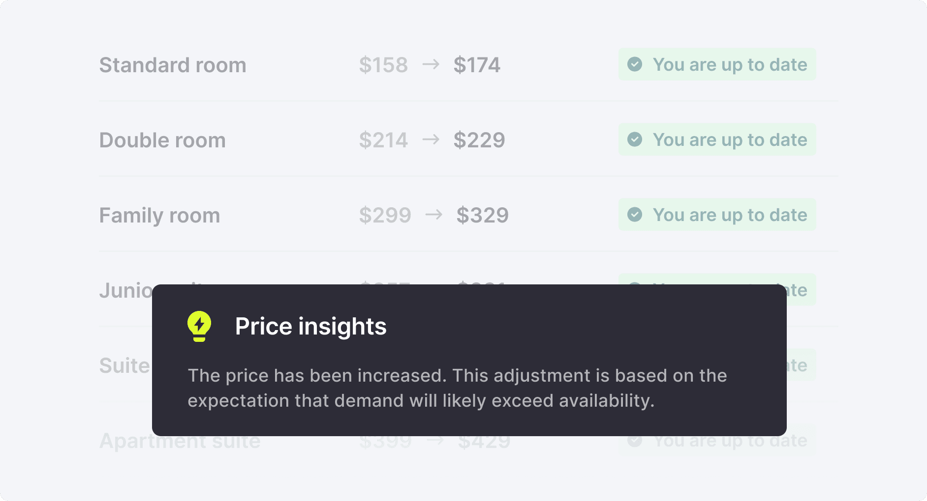Screen dimensions: 927x501
Task: Click the Double room up-to-date badge
Action: tap(717, 139)
